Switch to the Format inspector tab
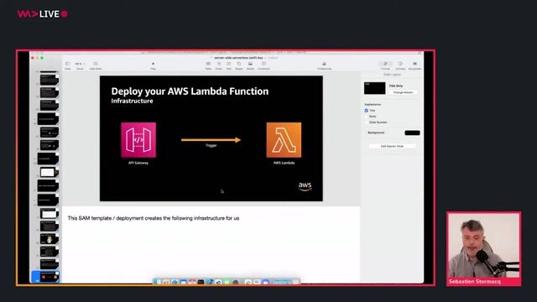Image resolution: width=537 pixels, height=302 pixels. point(385,65)
